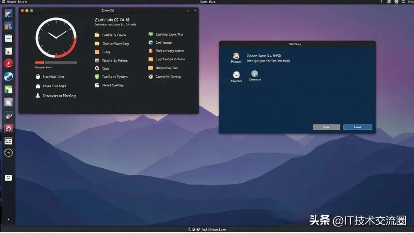
Task: Open the orange folder in the middle column
Action: pos(103,52)
